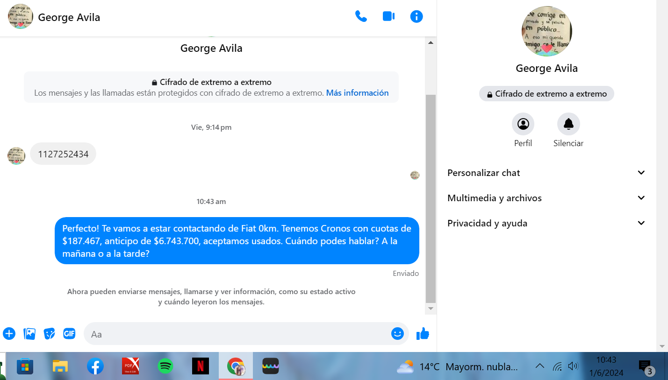
Task: Open the Más información link
Action: pyautogui.click(x=357, y=93)
